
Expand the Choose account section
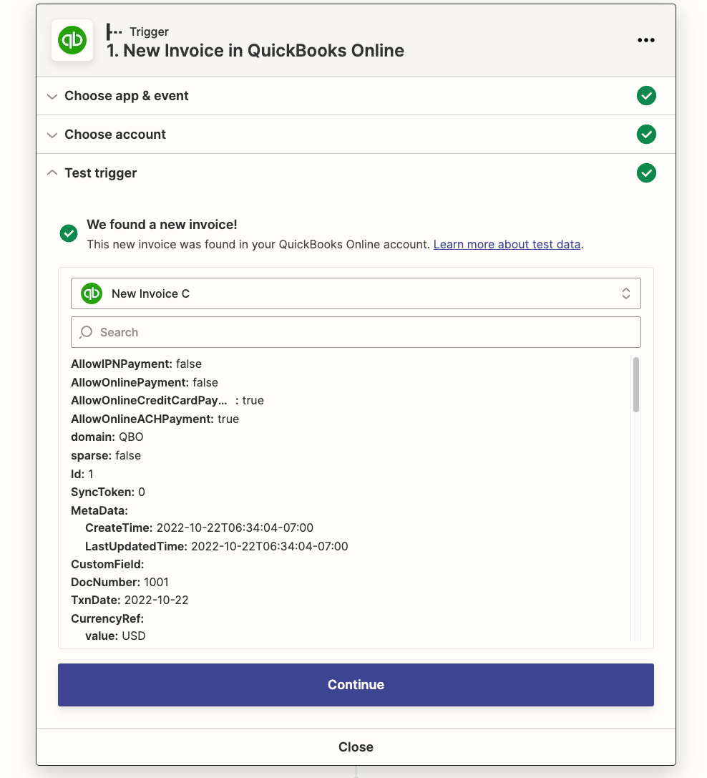[356, 135]
